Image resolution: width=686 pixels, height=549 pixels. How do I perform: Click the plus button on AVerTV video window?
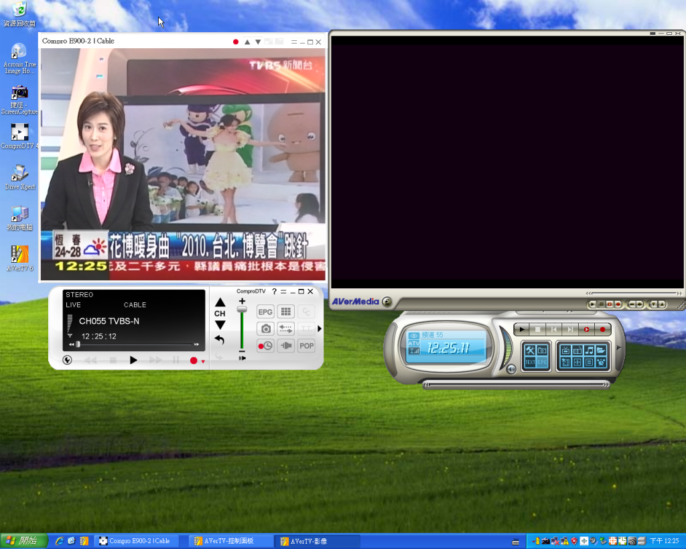(640, 304)
